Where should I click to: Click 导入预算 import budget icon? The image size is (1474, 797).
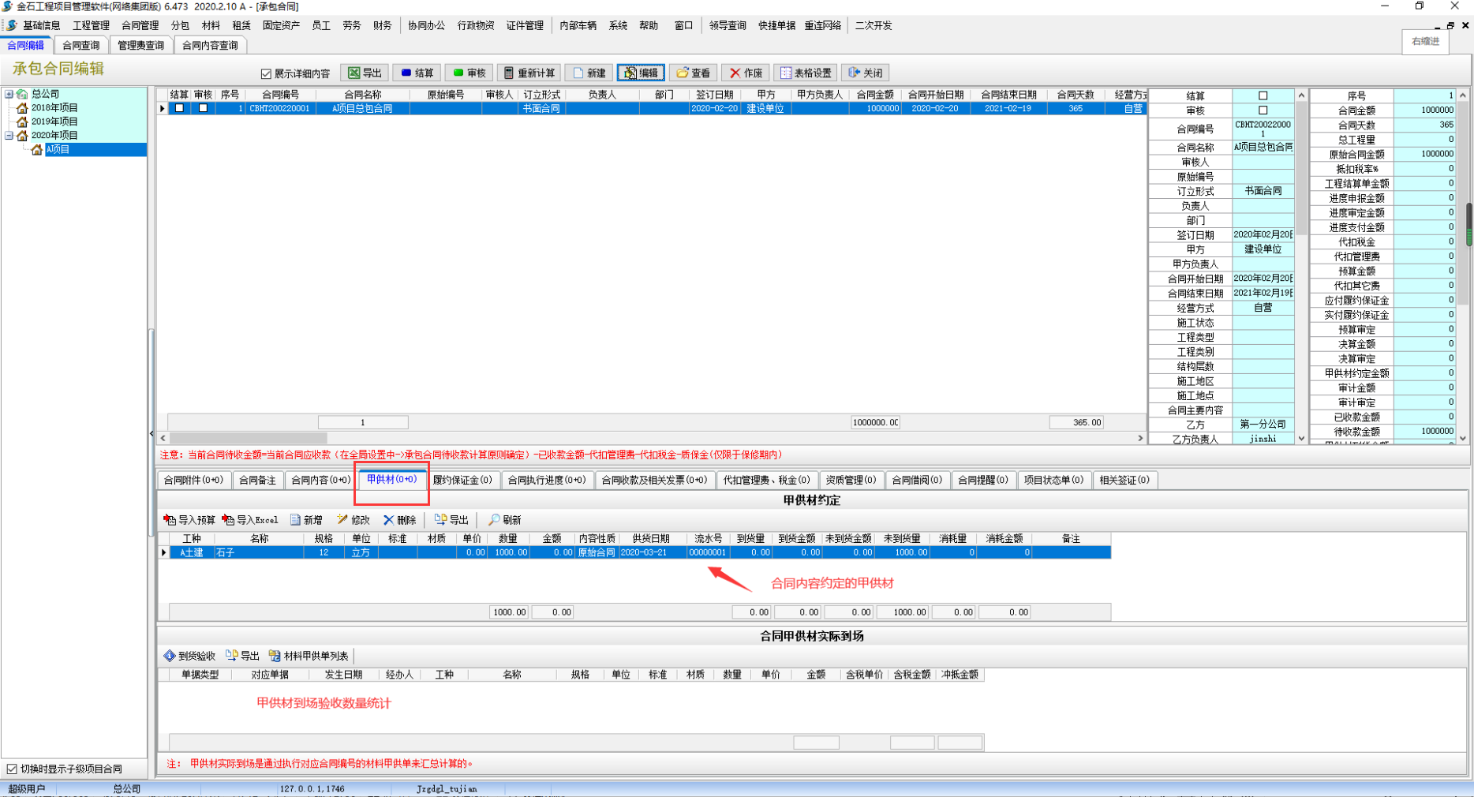170,520
